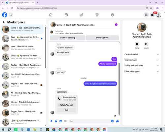Open Jmen 1 Bed 1 Bath House conversation

click(x=22, y=48)
